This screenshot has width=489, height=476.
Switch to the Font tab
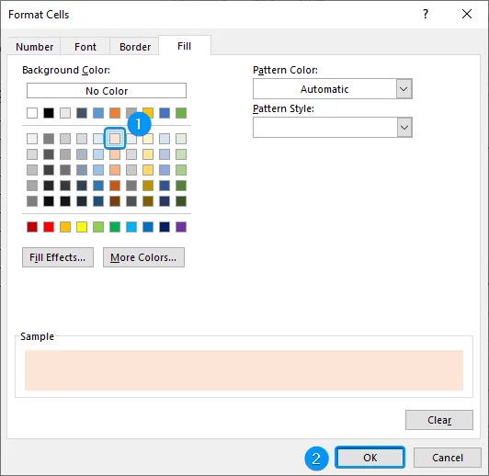coord(85,47)
